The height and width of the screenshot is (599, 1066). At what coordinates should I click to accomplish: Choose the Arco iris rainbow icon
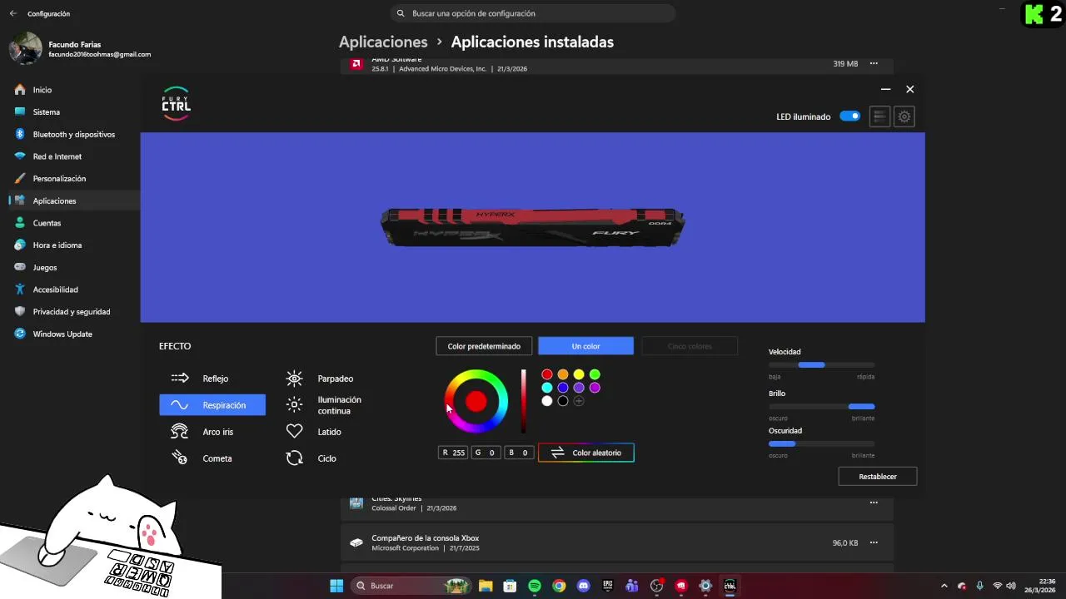click(x=179, y=431)
